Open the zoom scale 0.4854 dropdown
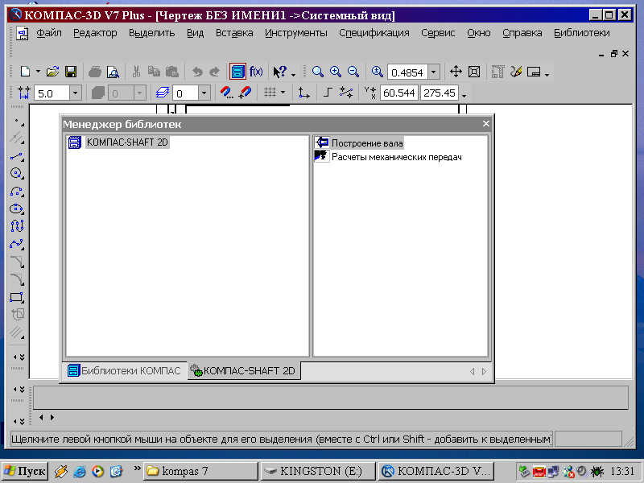Screen dimensions: 644x483 (433, 72)
